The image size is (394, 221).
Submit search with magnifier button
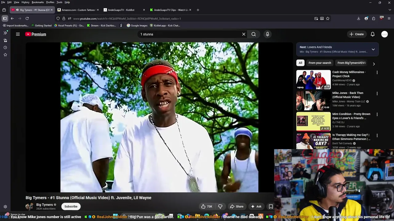coord(254,34)
